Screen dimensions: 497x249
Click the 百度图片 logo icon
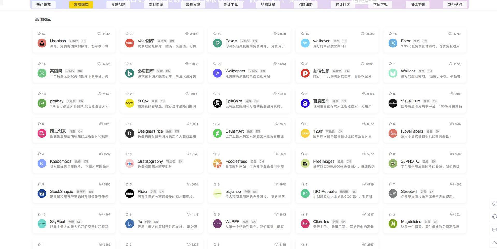coord(305,103)
